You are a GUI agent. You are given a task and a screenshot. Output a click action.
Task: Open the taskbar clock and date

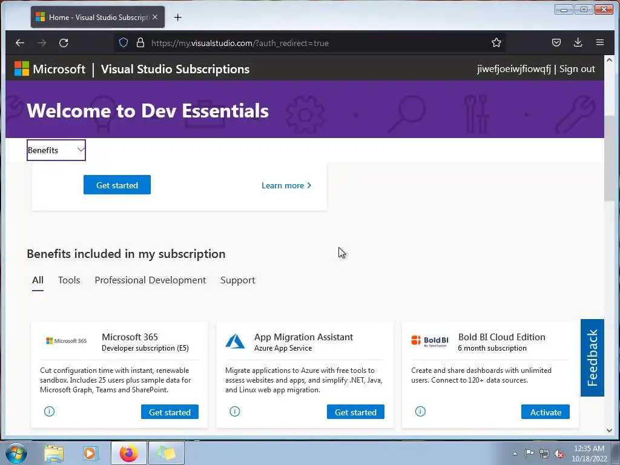coord(589,453)
